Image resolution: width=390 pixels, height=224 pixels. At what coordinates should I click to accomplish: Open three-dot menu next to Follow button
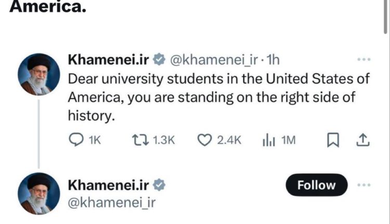point(363,185)
